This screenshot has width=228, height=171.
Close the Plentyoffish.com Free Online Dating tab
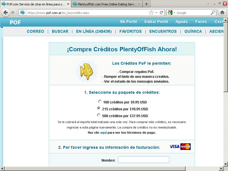tap(139, 4)
